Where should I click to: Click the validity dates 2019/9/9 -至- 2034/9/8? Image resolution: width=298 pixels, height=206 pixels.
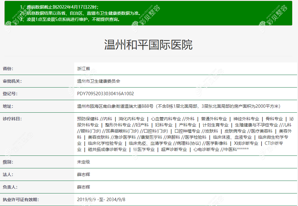[x=101, y=200]
